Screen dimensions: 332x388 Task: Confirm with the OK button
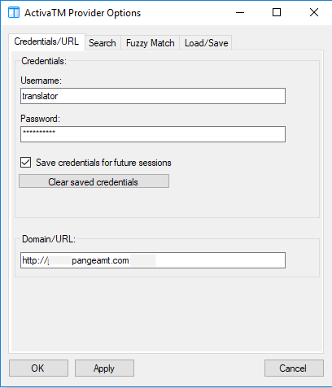[x=38, y=368]
